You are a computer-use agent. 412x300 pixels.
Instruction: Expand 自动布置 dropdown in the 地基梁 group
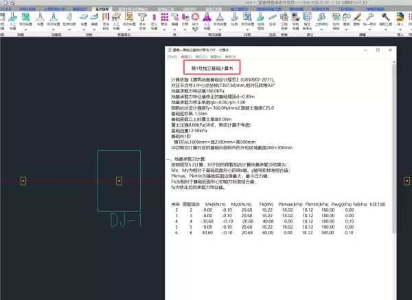(54, 29)
